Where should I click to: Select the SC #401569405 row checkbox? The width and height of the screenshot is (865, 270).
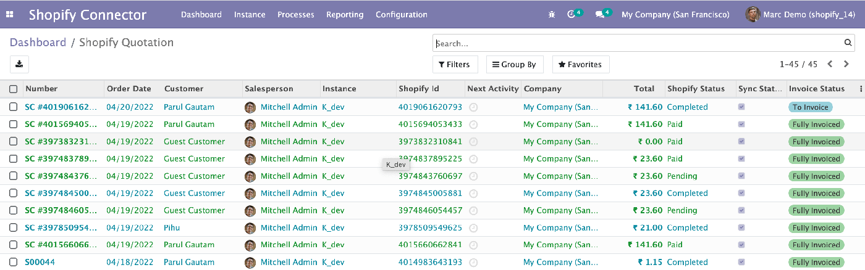coord(14,125)
